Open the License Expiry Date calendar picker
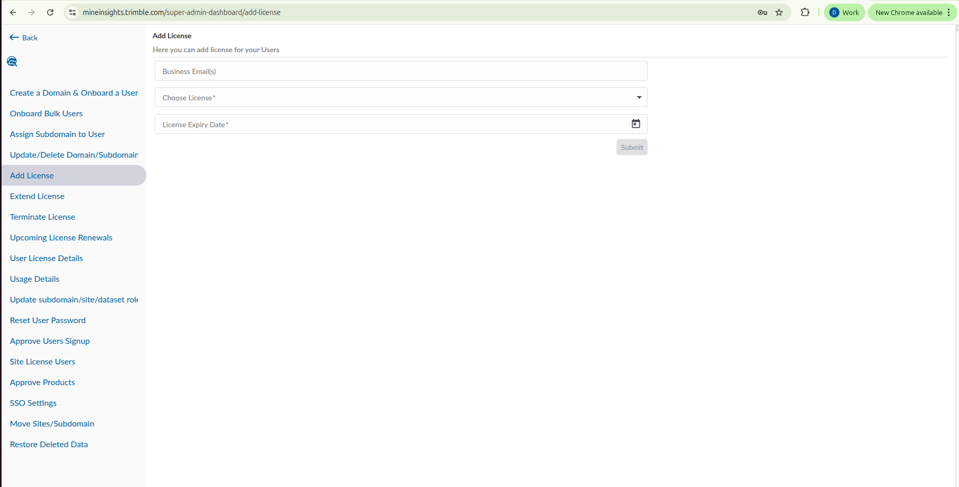 [636, 124]
